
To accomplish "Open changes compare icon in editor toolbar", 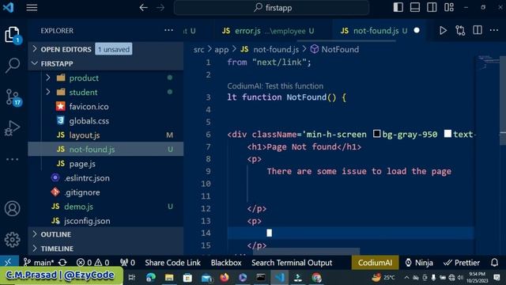I will click(460, 30).
